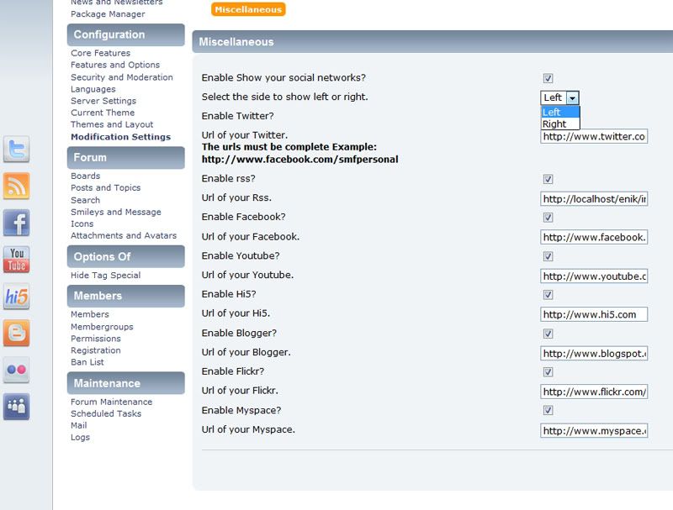
Task: Click the Url of your Twitter field
Action: pos(594,136)
